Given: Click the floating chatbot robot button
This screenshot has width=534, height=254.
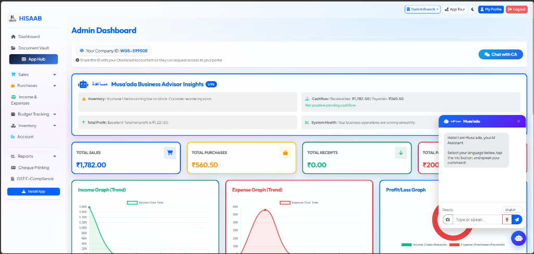Looking at the screenshot, I should pos(519,238).
